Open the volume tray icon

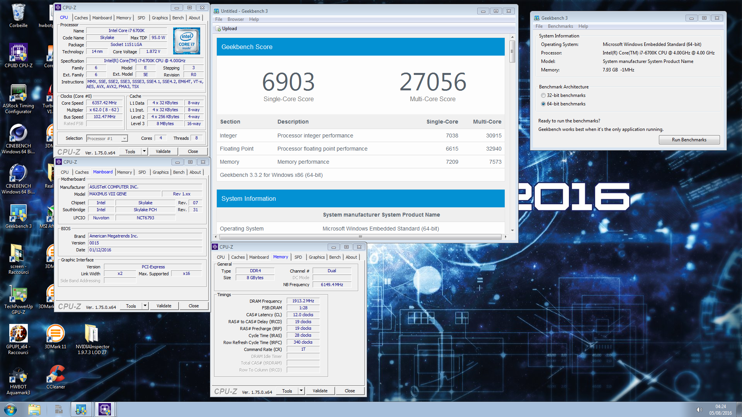click(699, 410)
